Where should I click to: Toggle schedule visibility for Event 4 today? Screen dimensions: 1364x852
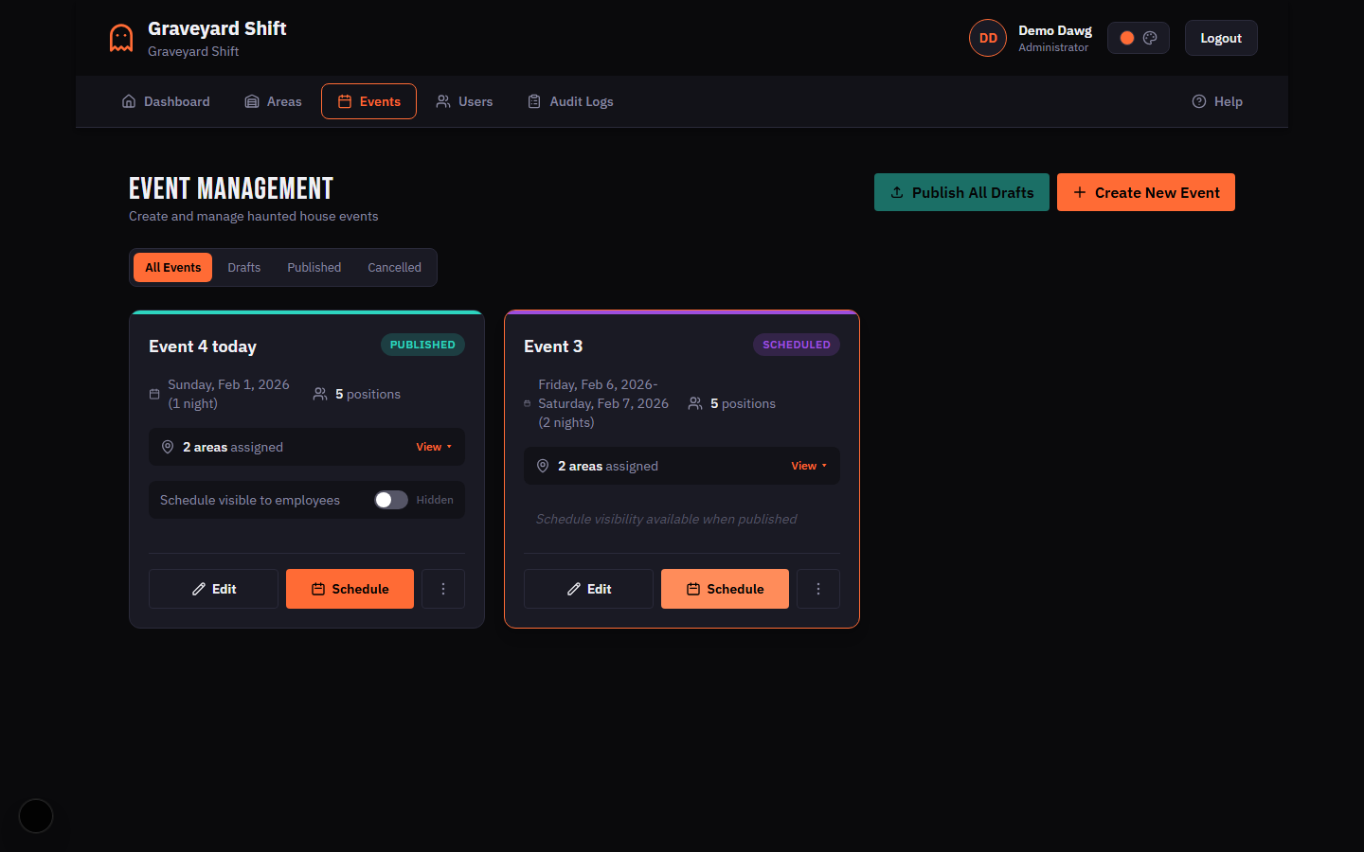[x=389, y=500]
